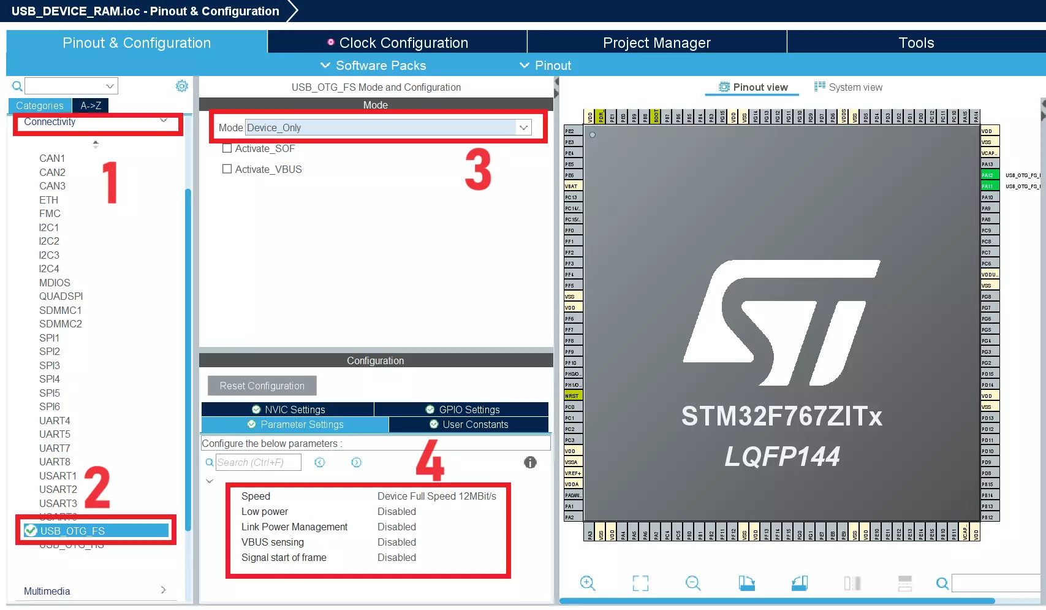Click the parameter search magnifier icon
Image resolution: width=1046 pixels, height=610 pixels.
click(210, 462)
